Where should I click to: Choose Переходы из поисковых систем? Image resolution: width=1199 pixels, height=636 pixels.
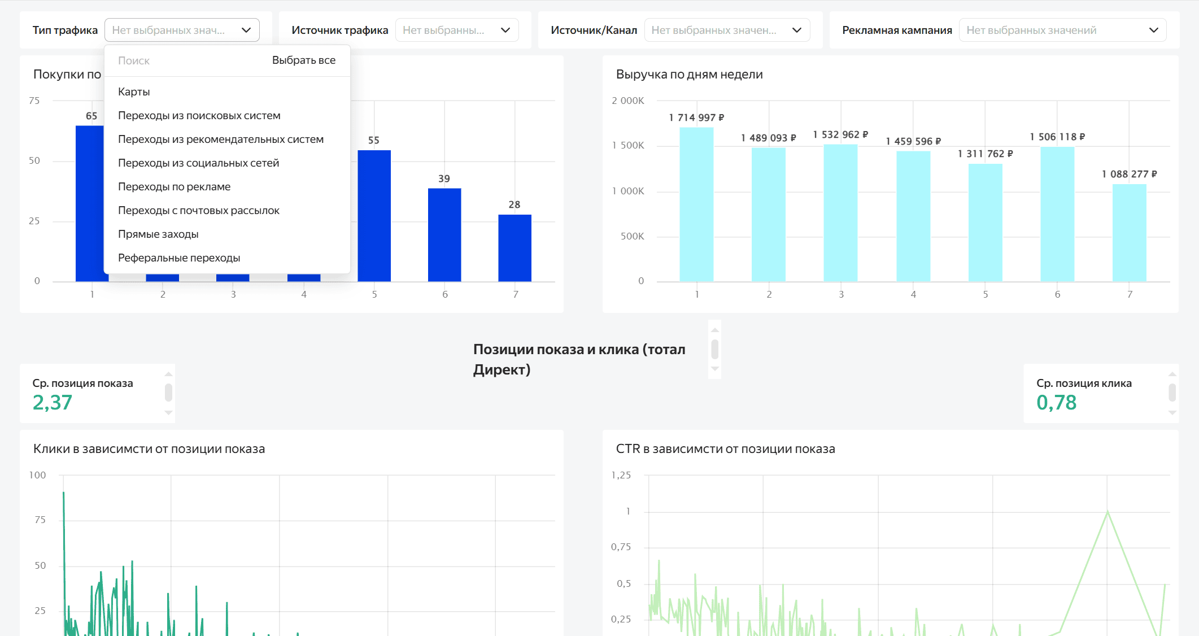coord(199,115)
